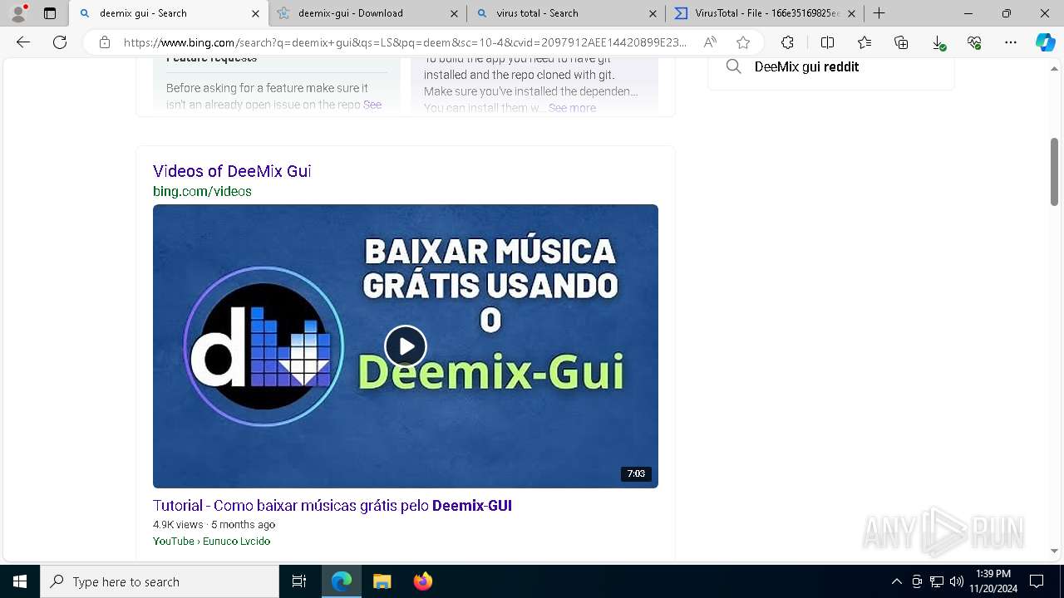Click the 4.9K views text
The width and height of the screenshot is (1064, 598).
[x=178, y=524]
